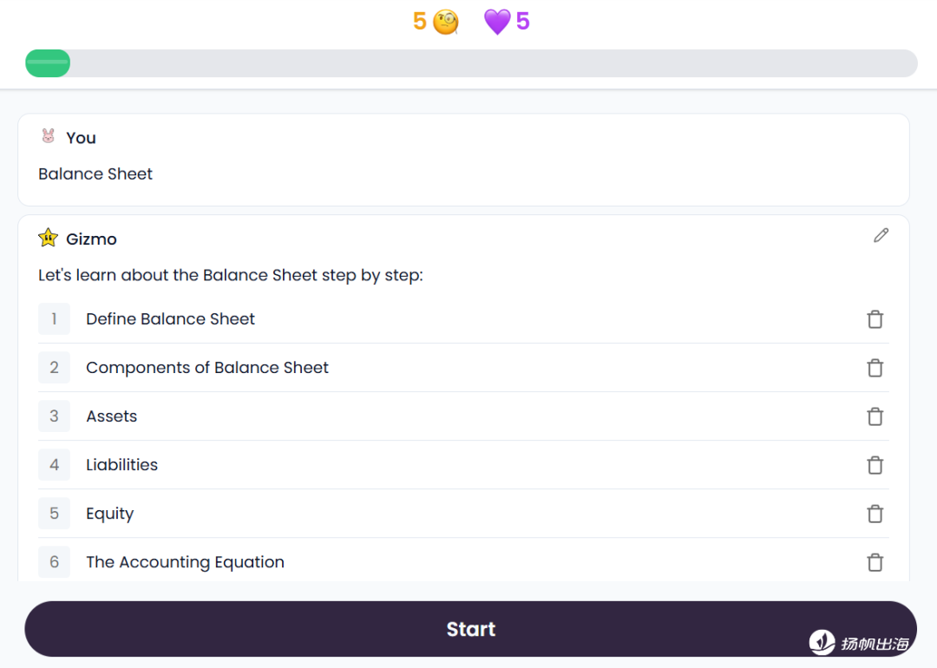
Task: Select the Equity step text
Action: click(x=110, y=514)
